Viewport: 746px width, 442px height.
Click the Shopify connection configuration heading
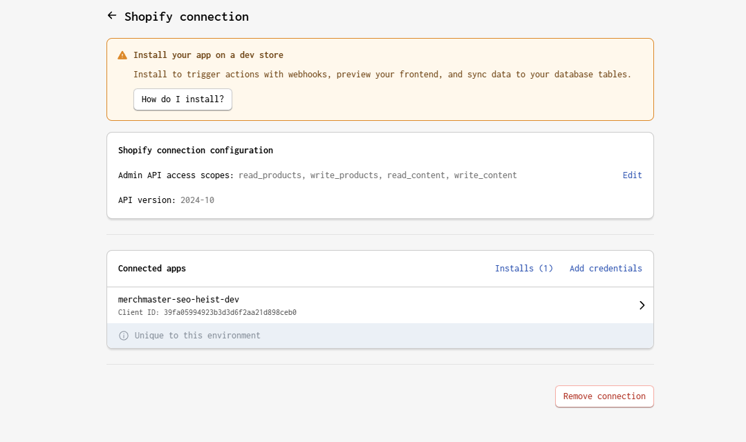click(x=195, y=151)
